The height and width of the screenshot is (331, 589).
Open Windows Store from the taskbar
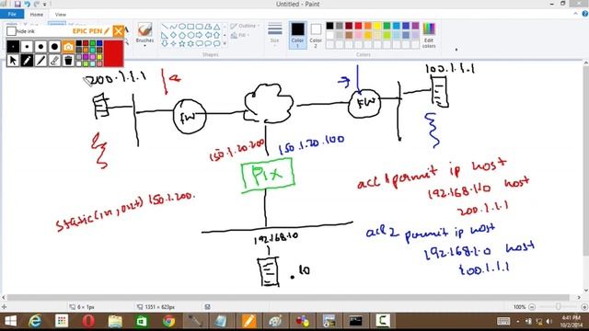click(x=142, y=321)
